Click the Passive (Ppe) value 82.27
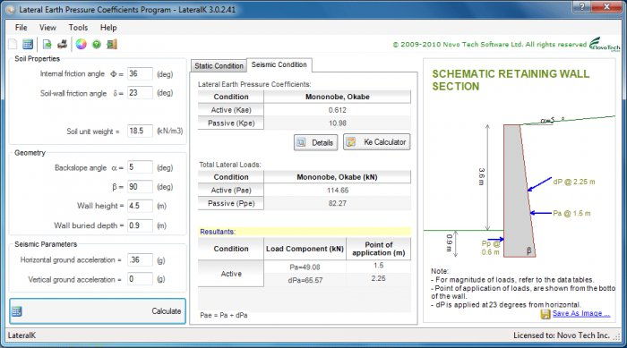The image size is (627, 348). point(337,203)
